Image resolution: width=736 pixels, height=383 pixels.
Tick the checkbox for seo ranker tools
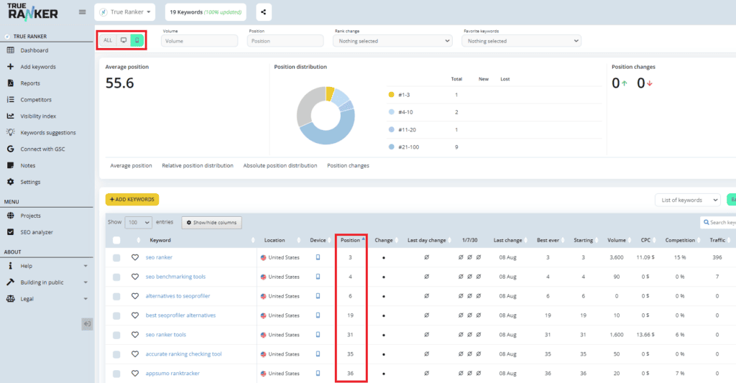116,335
